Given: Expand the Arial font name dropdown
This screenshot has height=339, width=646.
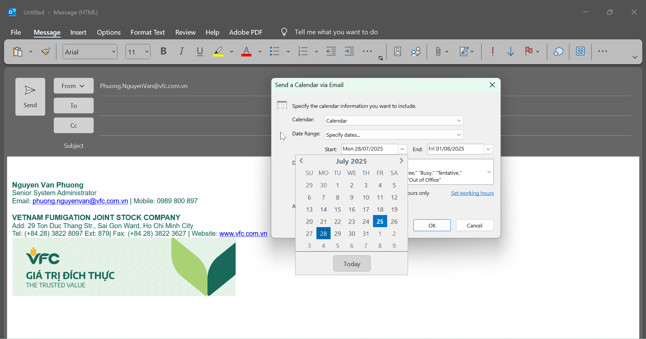Looking at the screenshot, I should coord(114,52).
